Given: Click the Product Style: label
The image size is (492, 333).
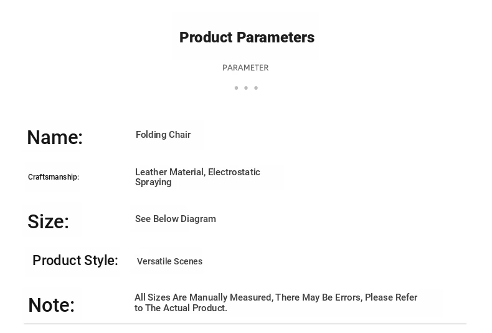Looking at the screenshot, I should [75, 261].
